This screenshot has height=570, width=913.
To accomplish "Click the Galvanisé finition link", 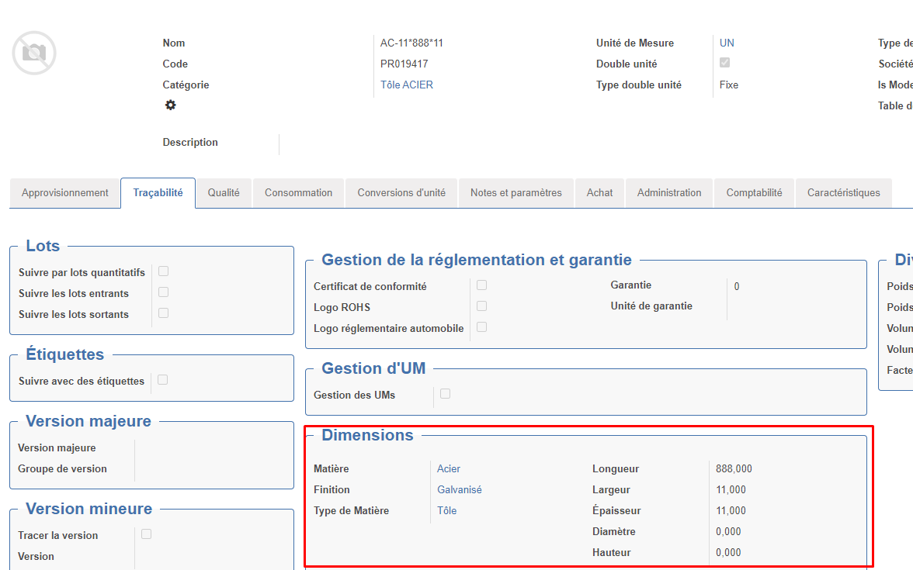I will pos(460,490).
